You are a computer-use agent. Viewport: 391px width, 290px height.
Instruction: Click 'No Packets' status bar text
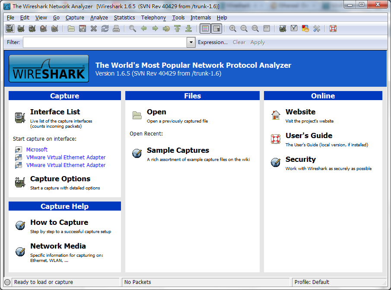(138, 282)
